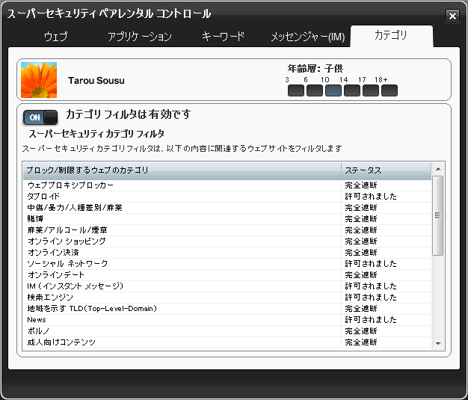Select the オンライン ショッピング row
This screenshot has width=468, height=400.
227,241
